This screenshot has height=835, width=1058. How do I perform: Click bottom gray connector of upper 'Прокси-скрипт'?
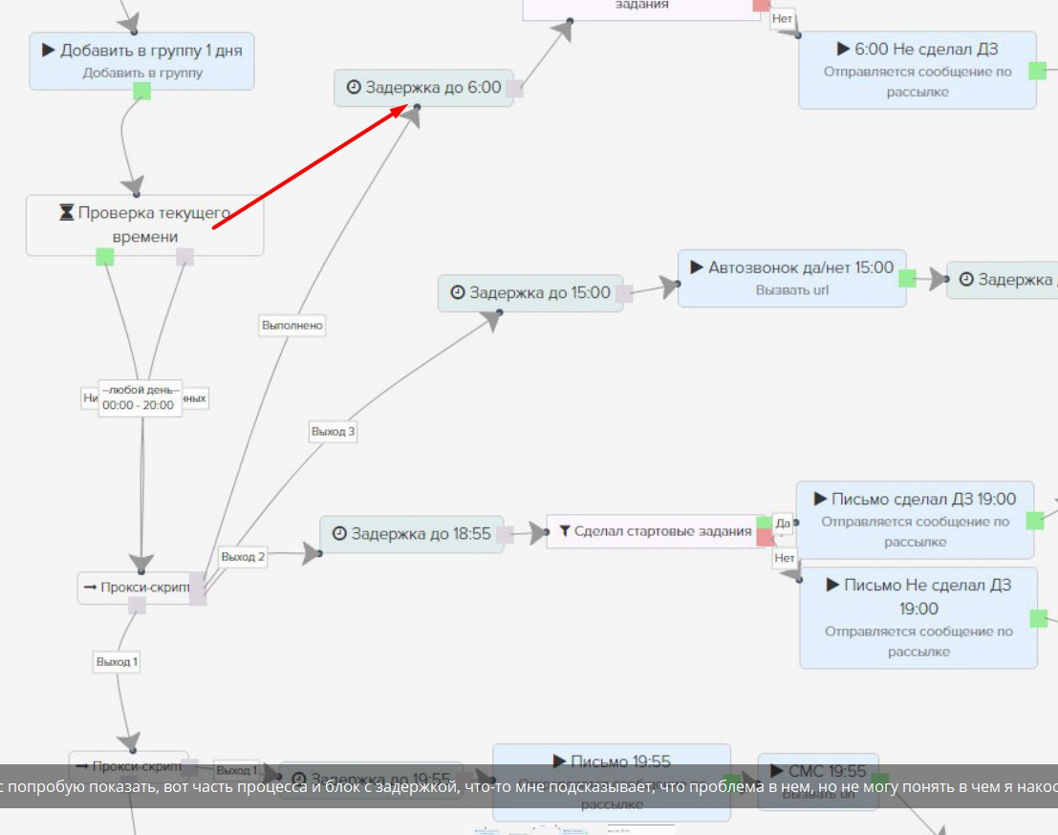(x=137, y=605)
